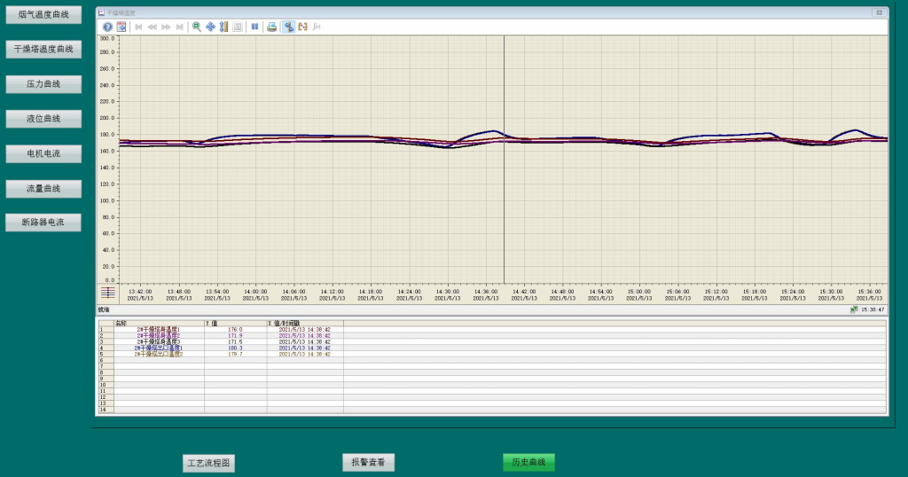Open 流量曲线 flow curve page
This screenshot has width=908, height=477.
point(43,189)
